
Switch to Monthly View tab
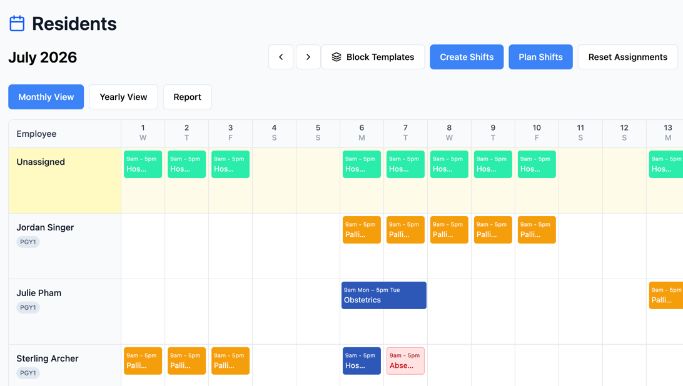[46, 97]
